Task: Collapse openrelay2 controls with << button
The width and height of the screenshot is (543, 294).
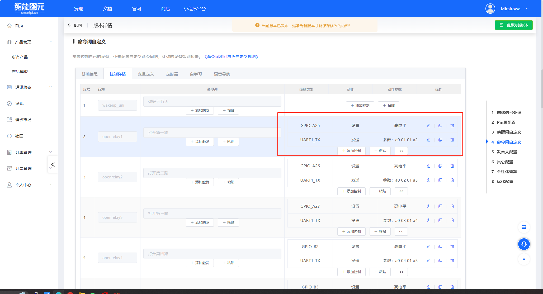Action: tap(401, 191)
